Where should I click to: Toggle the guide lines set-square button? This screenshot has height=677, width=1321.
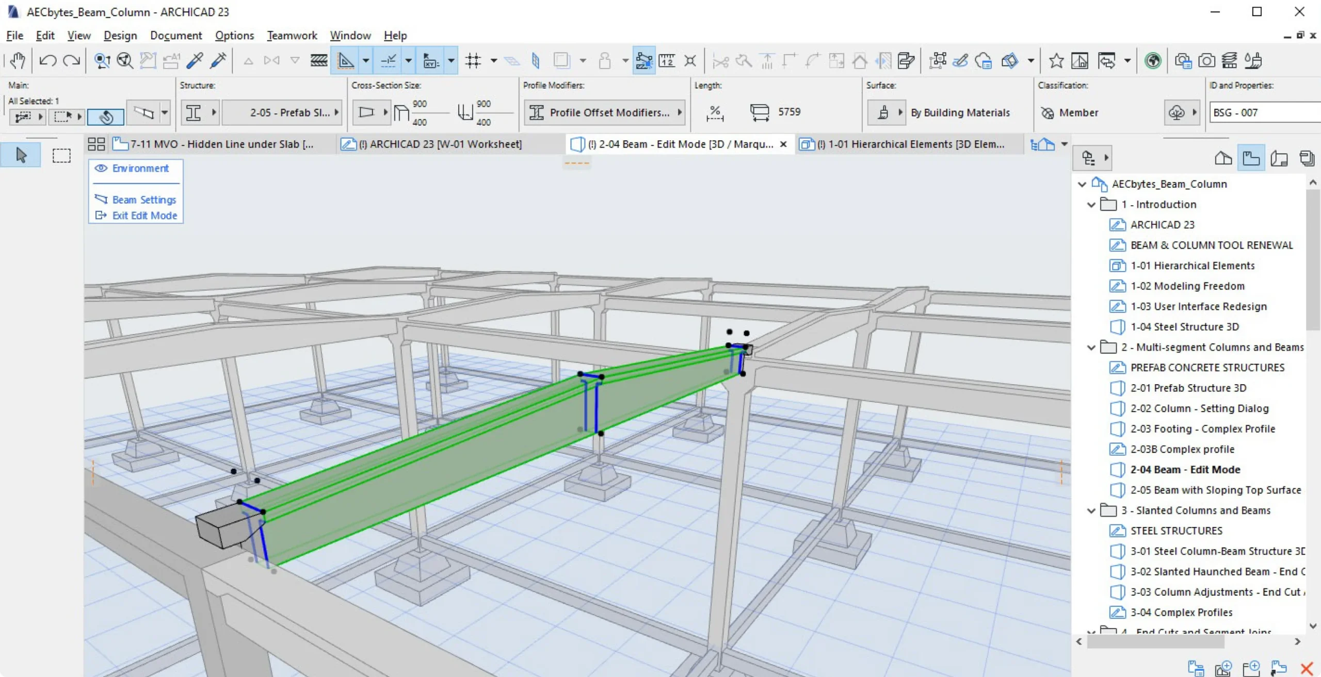pos(346,61)
